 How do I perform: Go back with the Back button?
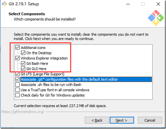click(x=97, y=120)
